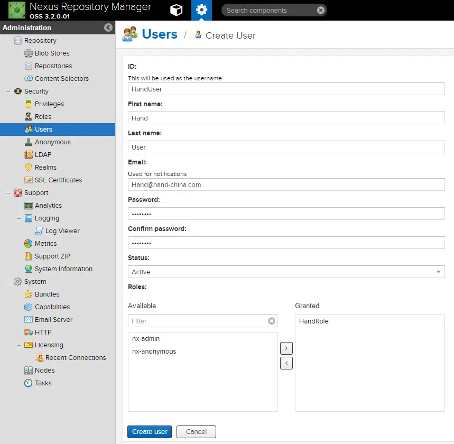Collapse the System tree node
Screen dimensions: 454x444
tap(8, 282)
